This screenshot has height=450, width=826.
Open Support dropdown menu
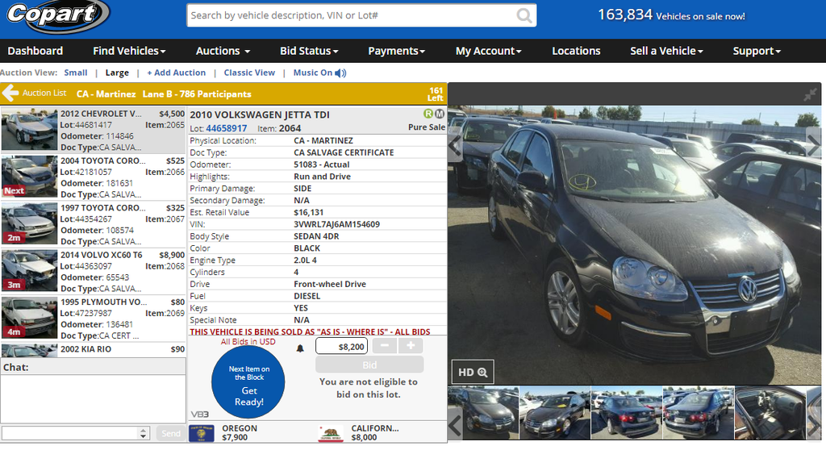pos(757,51)
